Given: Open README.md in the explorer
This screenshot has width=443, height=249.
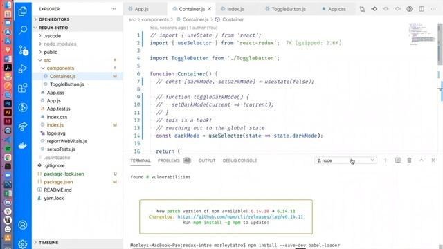Looking at the screenshot, I should (x=57, y=190).
